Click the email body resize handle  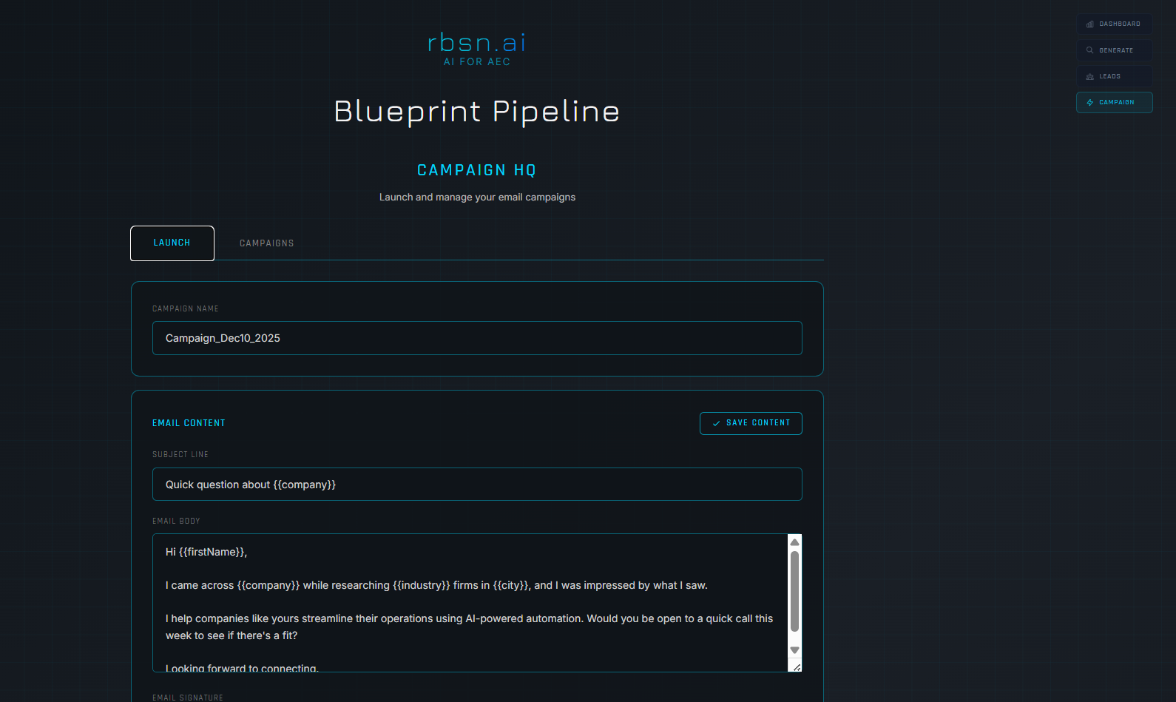click(796, 666)
